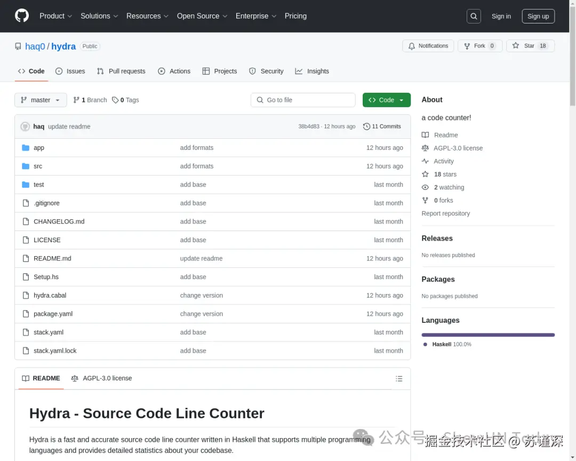576x461 pixels.
Task: Click the Go to file search field
Action: coord(303,100)
